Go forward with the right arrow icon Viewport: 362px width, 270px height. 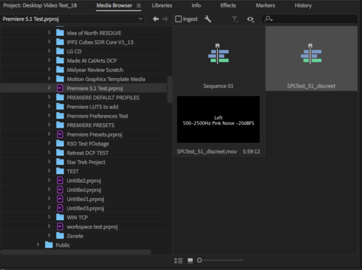(165, 19)
